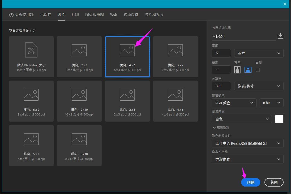This screenshot has height=194, width=291.
Task: Select the 默认 Photoshop 大小 preset
Action: click(x=31, y=56)
